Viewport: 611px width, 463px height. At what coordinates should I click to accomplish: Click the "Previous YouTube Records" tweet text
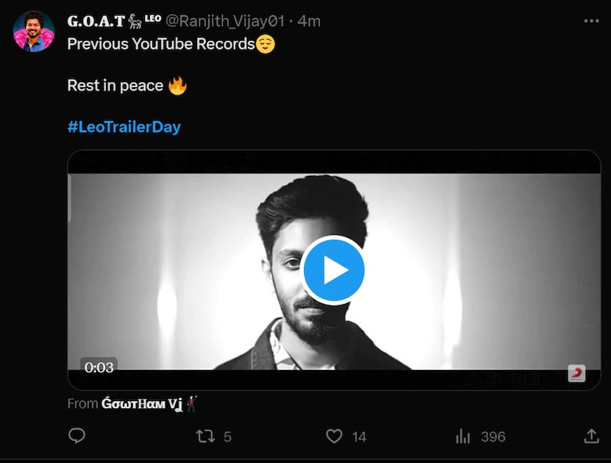coord(161,44)
